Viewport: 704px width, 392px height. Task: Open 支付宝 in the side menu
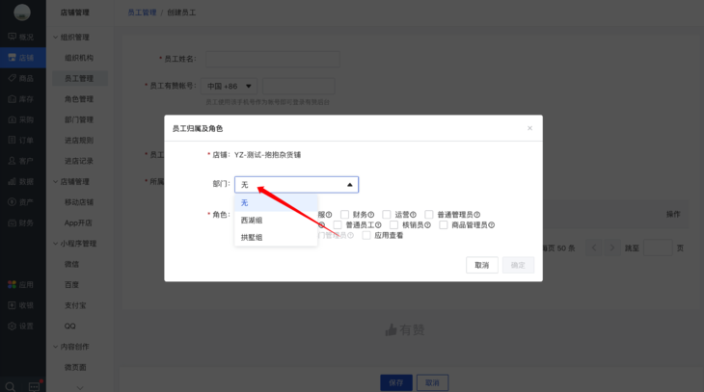pyautogui.click(x=75, y=305)
